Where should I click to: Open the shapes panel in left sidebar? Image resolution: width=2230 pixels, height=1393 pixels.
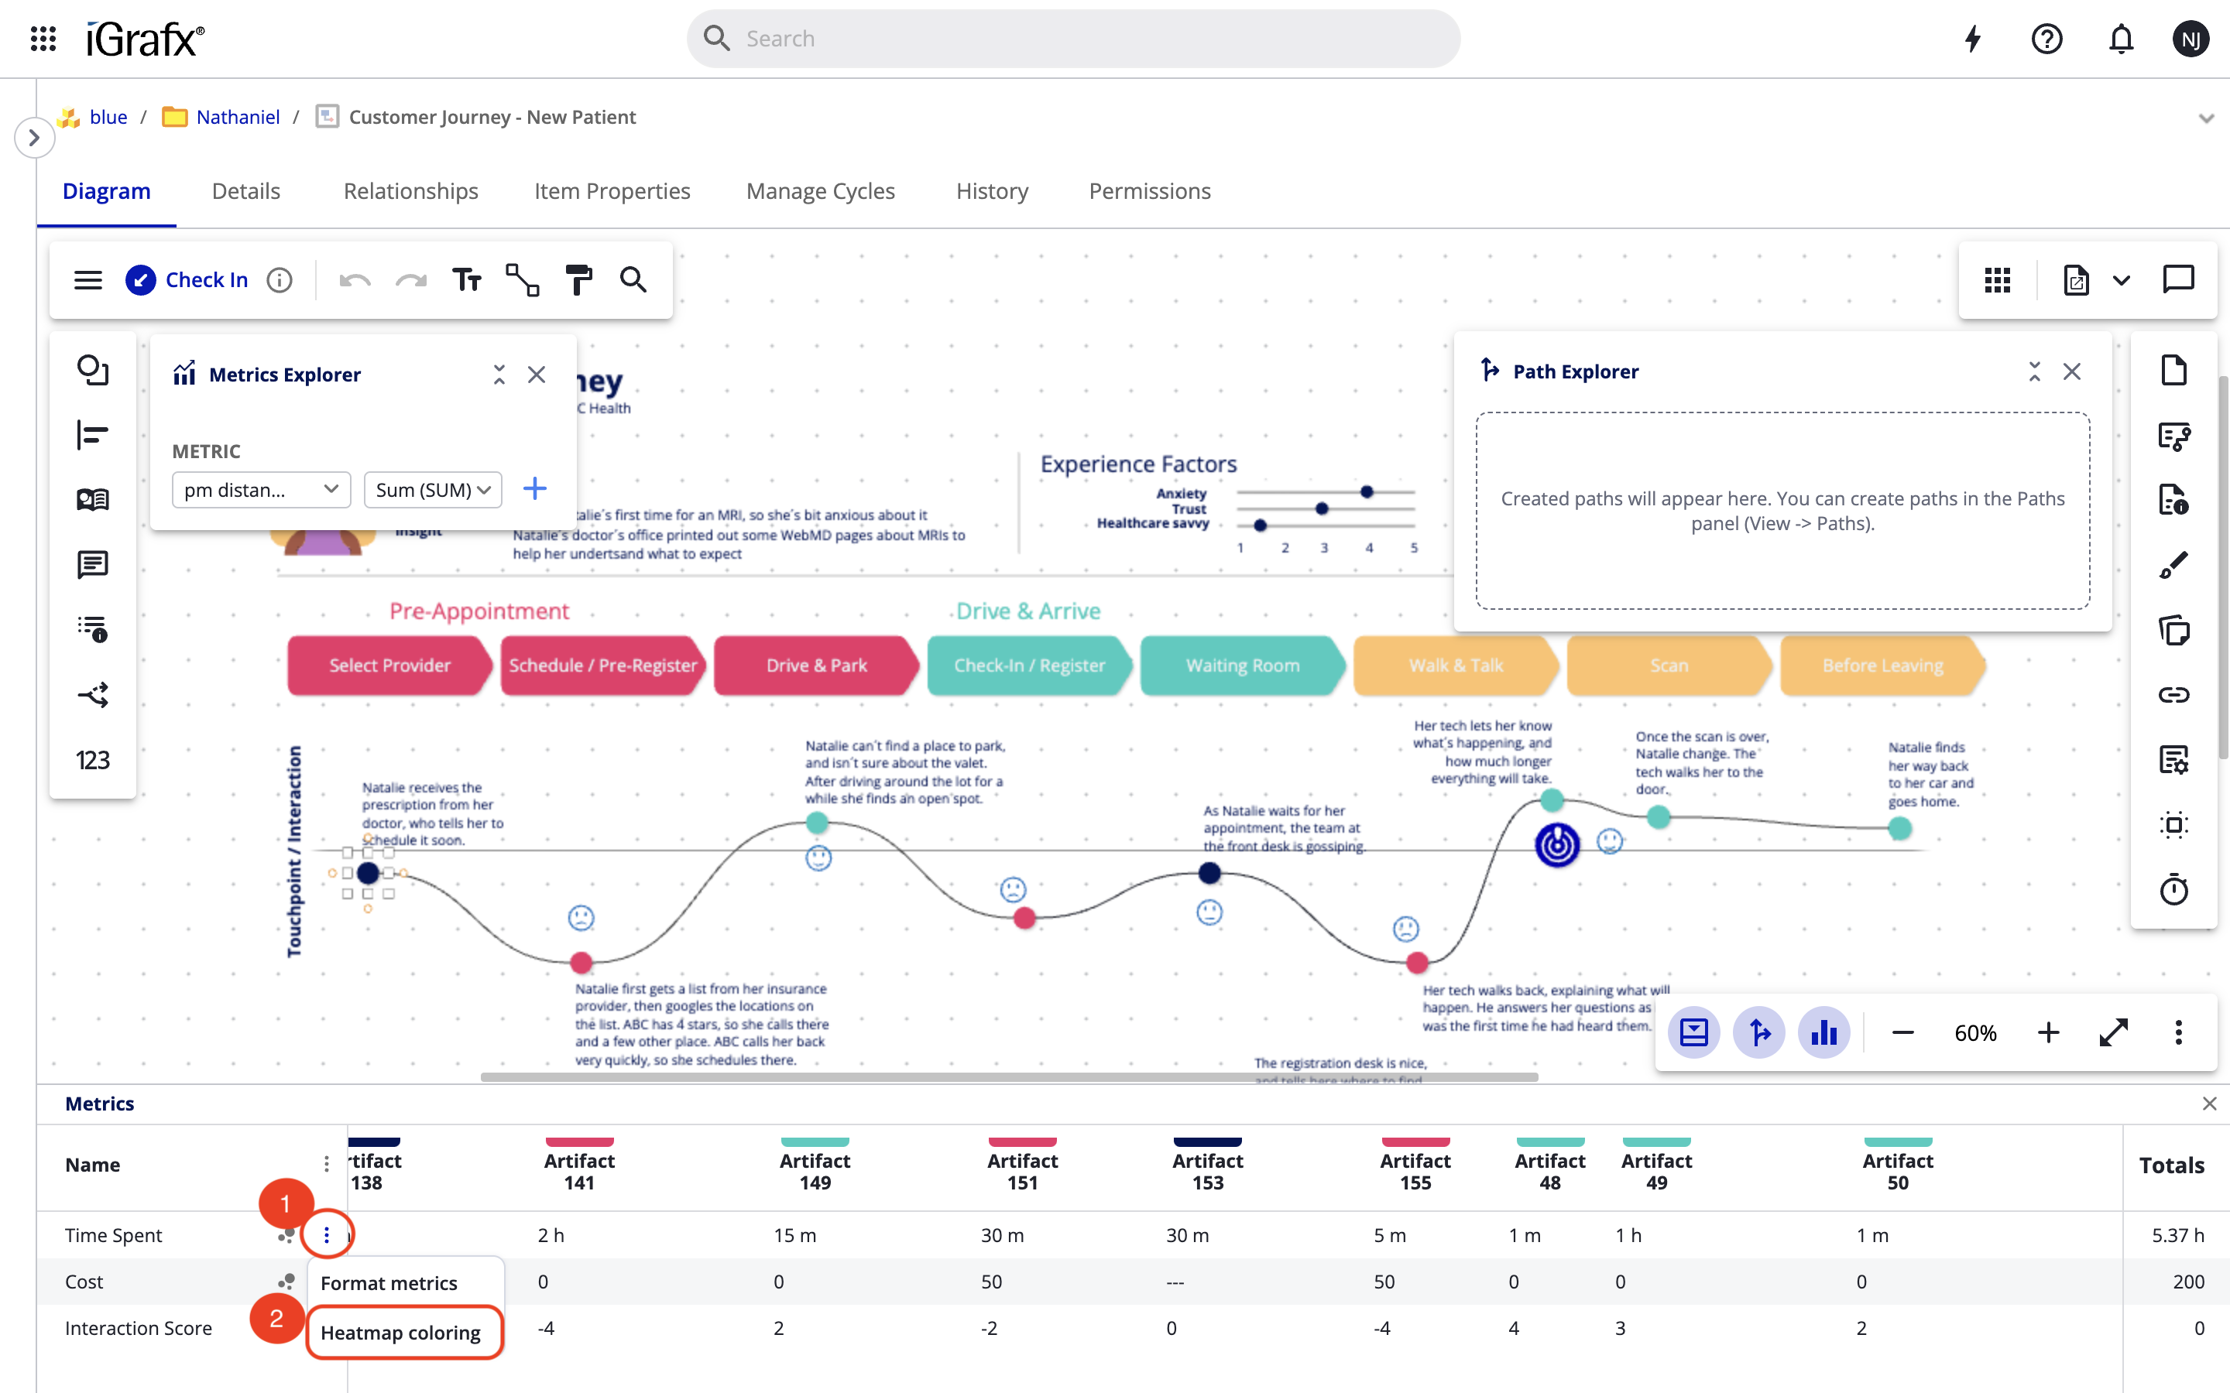pyautogui.click(x=92, y=371)
